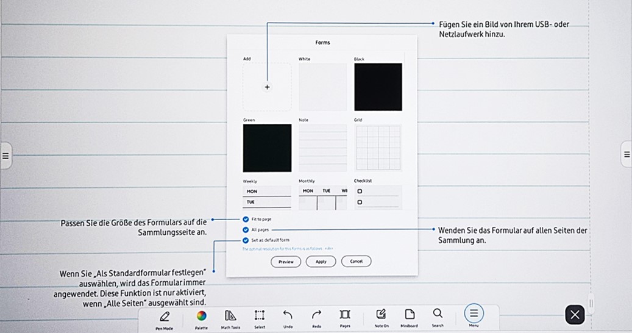
Task: Add a new form image
Action: click(x=267, y=87)
